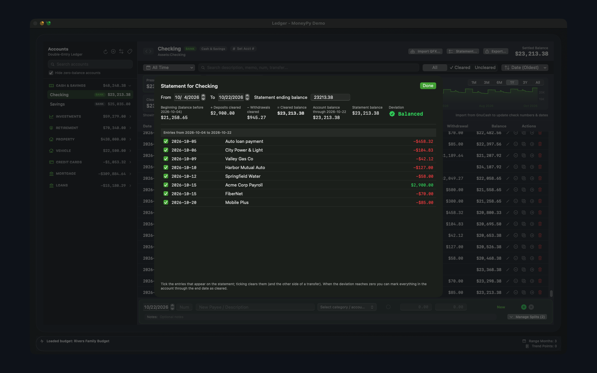
Task: Delete the transaction with balance $20,800.33
Action: [540, 213]
